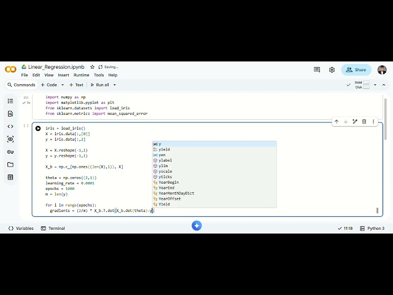The width and height of the screenshot is (393, 295).
Task: Expand the Run all dropdown arrow
Action: pyautogui.click(x=115, y=85)
